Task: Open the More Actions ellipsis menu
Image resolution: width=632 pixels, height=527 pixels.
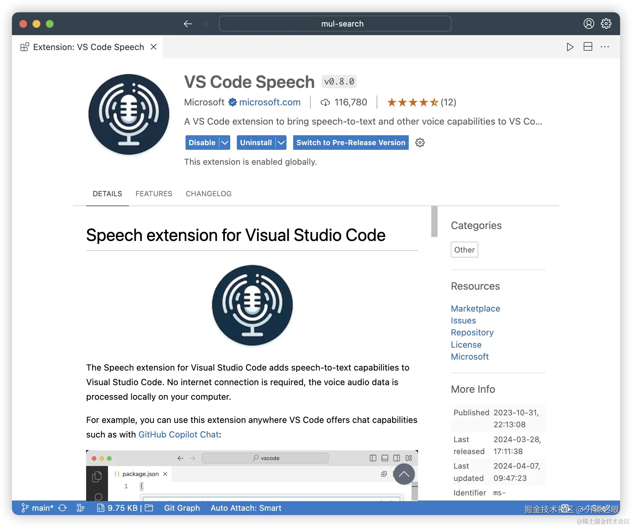Action: [x=605, y=47]
